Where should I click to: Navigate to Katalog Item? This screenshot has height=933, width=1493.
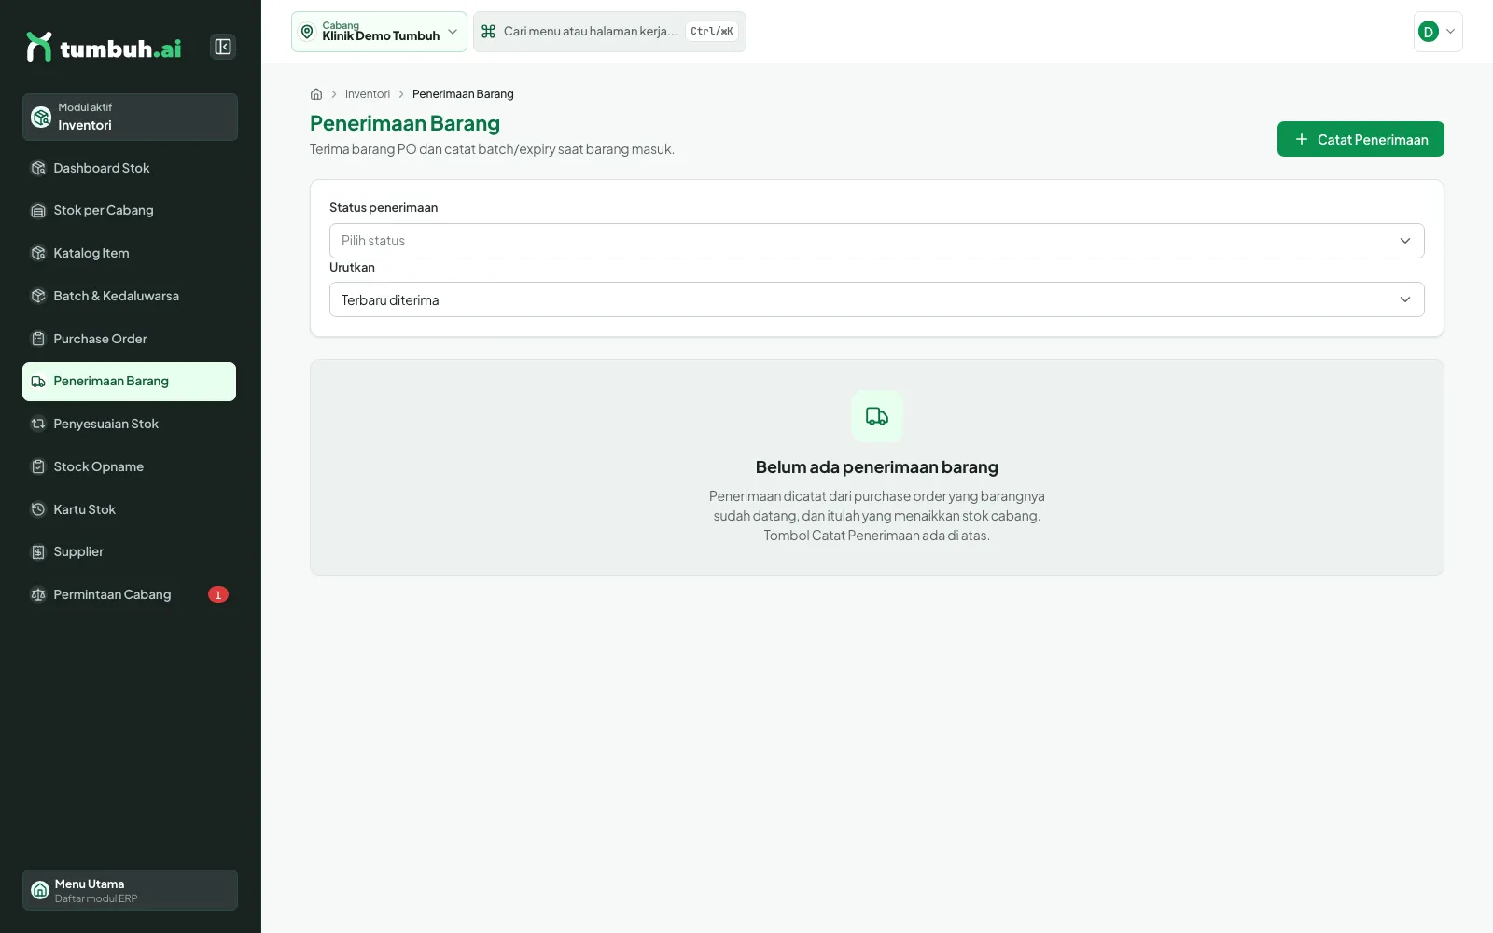point(129,253)
